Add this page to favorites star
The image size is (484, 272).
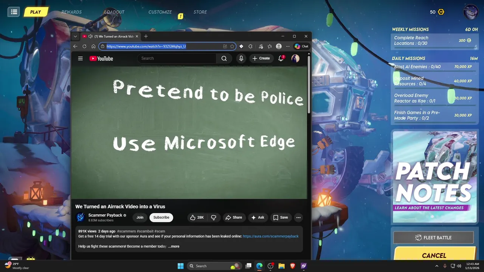[x=232, y=46]
